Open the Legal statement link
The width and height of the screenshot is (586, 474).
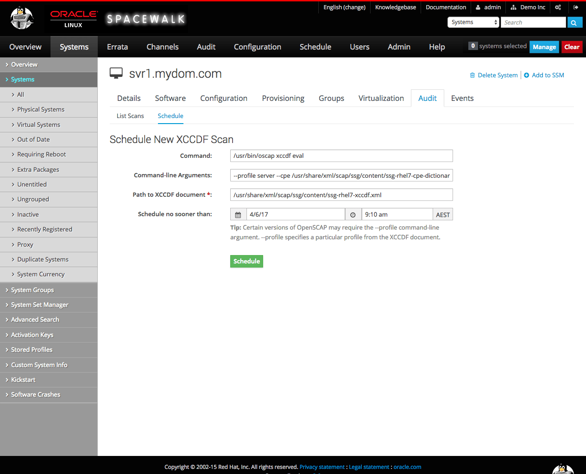369,467
